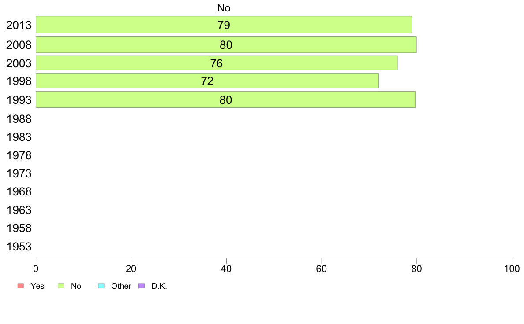This screenshot has width=524, height=324.
Task: Click the 1973 year label
Action: tap(19, 173)
